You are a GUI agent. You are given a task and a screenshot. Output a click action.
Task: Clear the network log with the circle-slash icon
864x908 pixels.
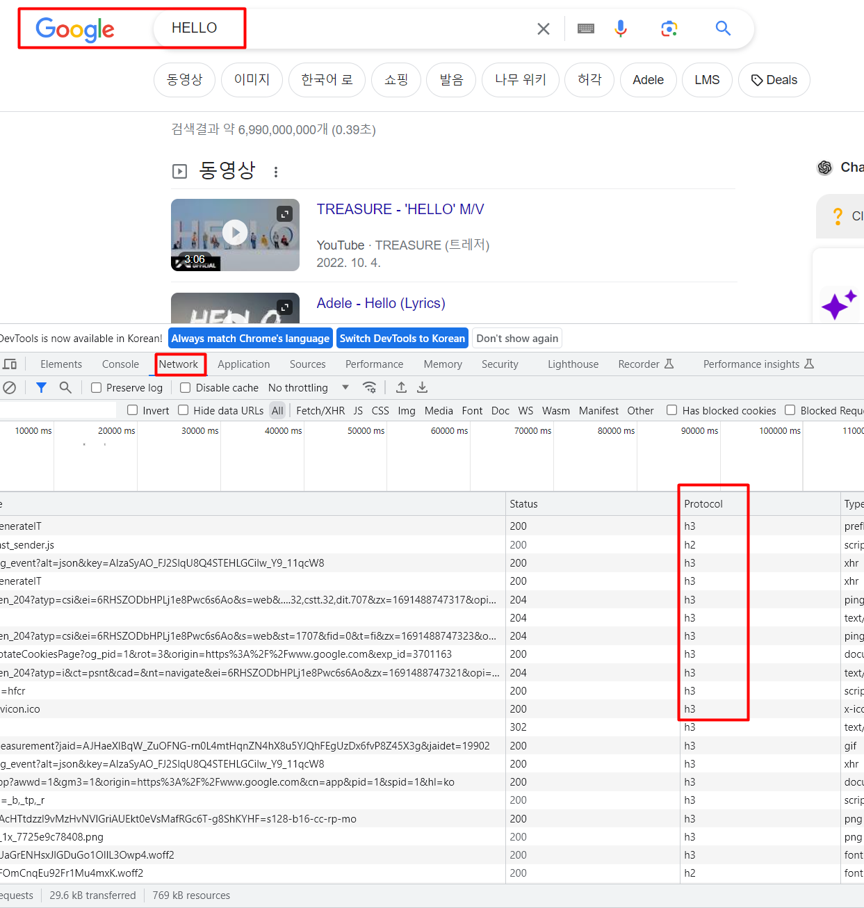[9, 388]
